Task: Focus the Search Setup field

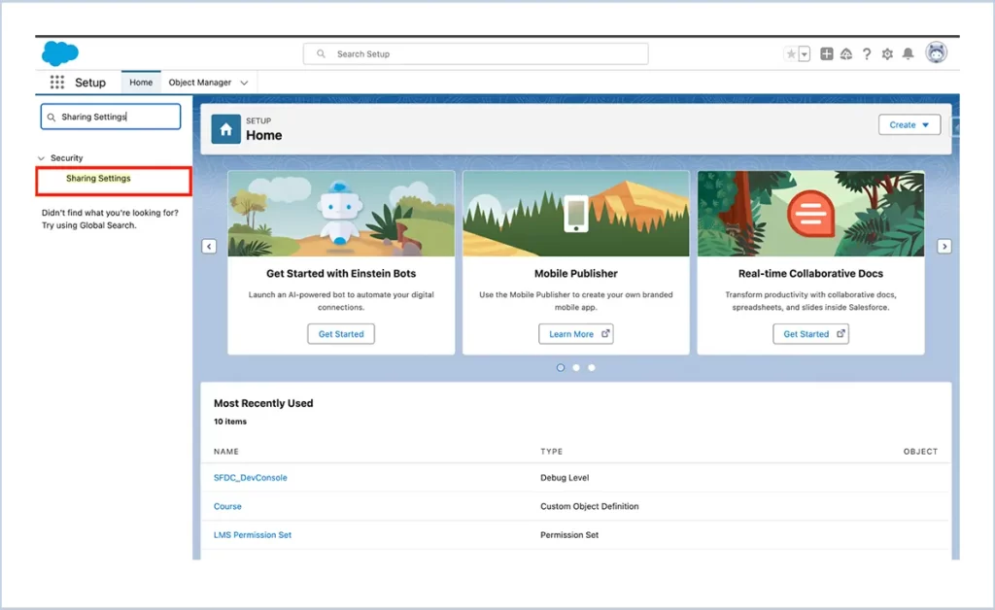Action: point(476,53)
